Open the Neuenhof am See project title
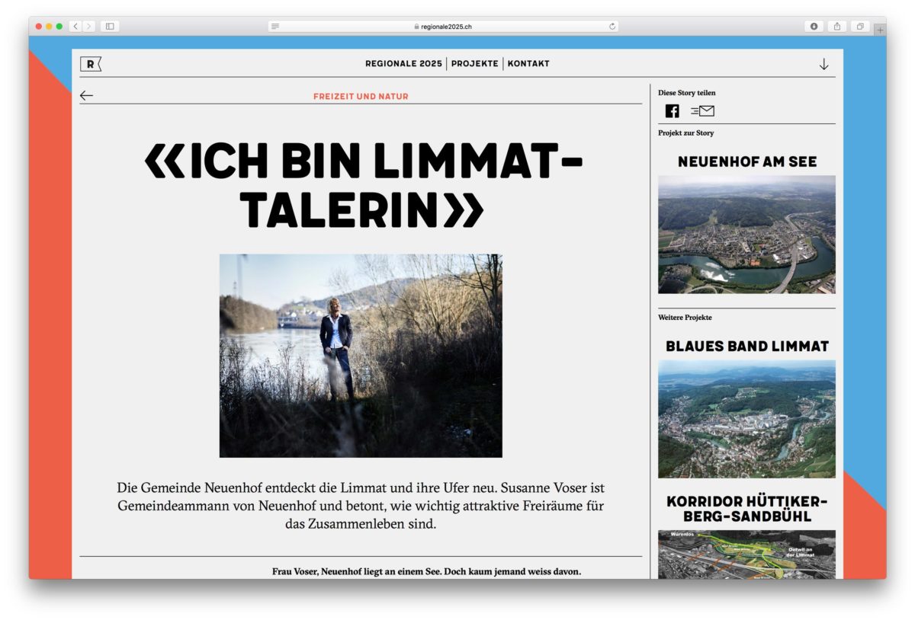915x620 pixels. pyautogui.click(x=746, y=161)
